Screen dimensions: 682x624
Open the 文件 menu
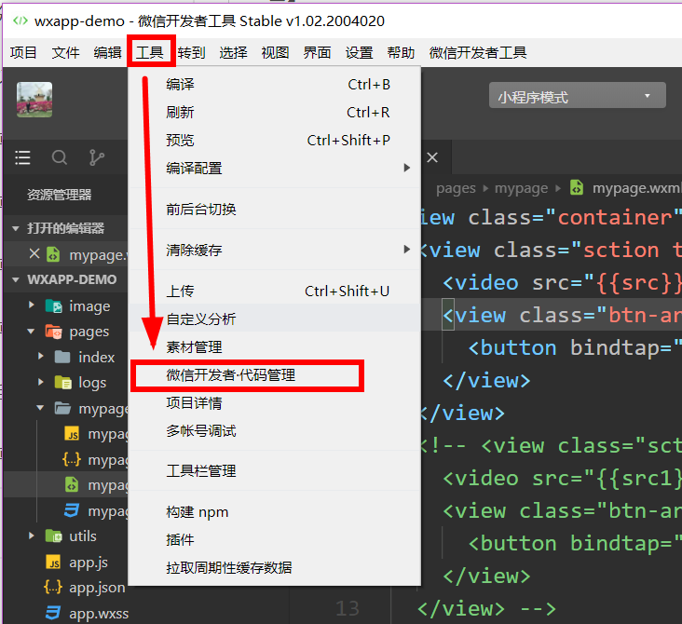[65, 52]
